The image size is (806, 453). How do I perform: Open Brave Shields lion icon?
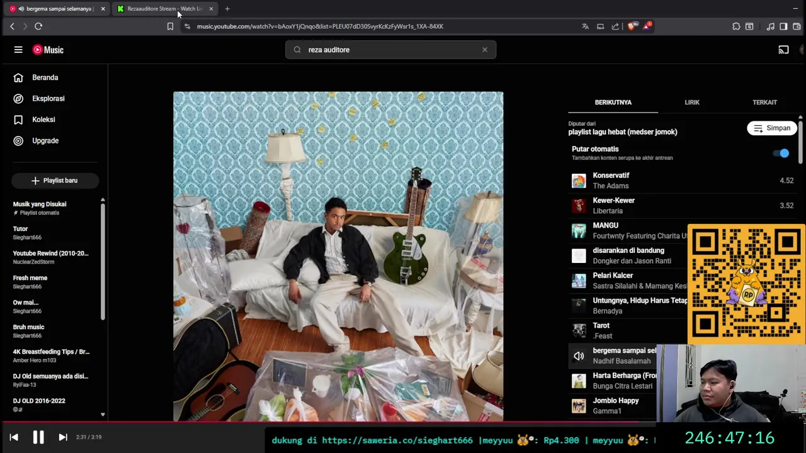(632, 26)
